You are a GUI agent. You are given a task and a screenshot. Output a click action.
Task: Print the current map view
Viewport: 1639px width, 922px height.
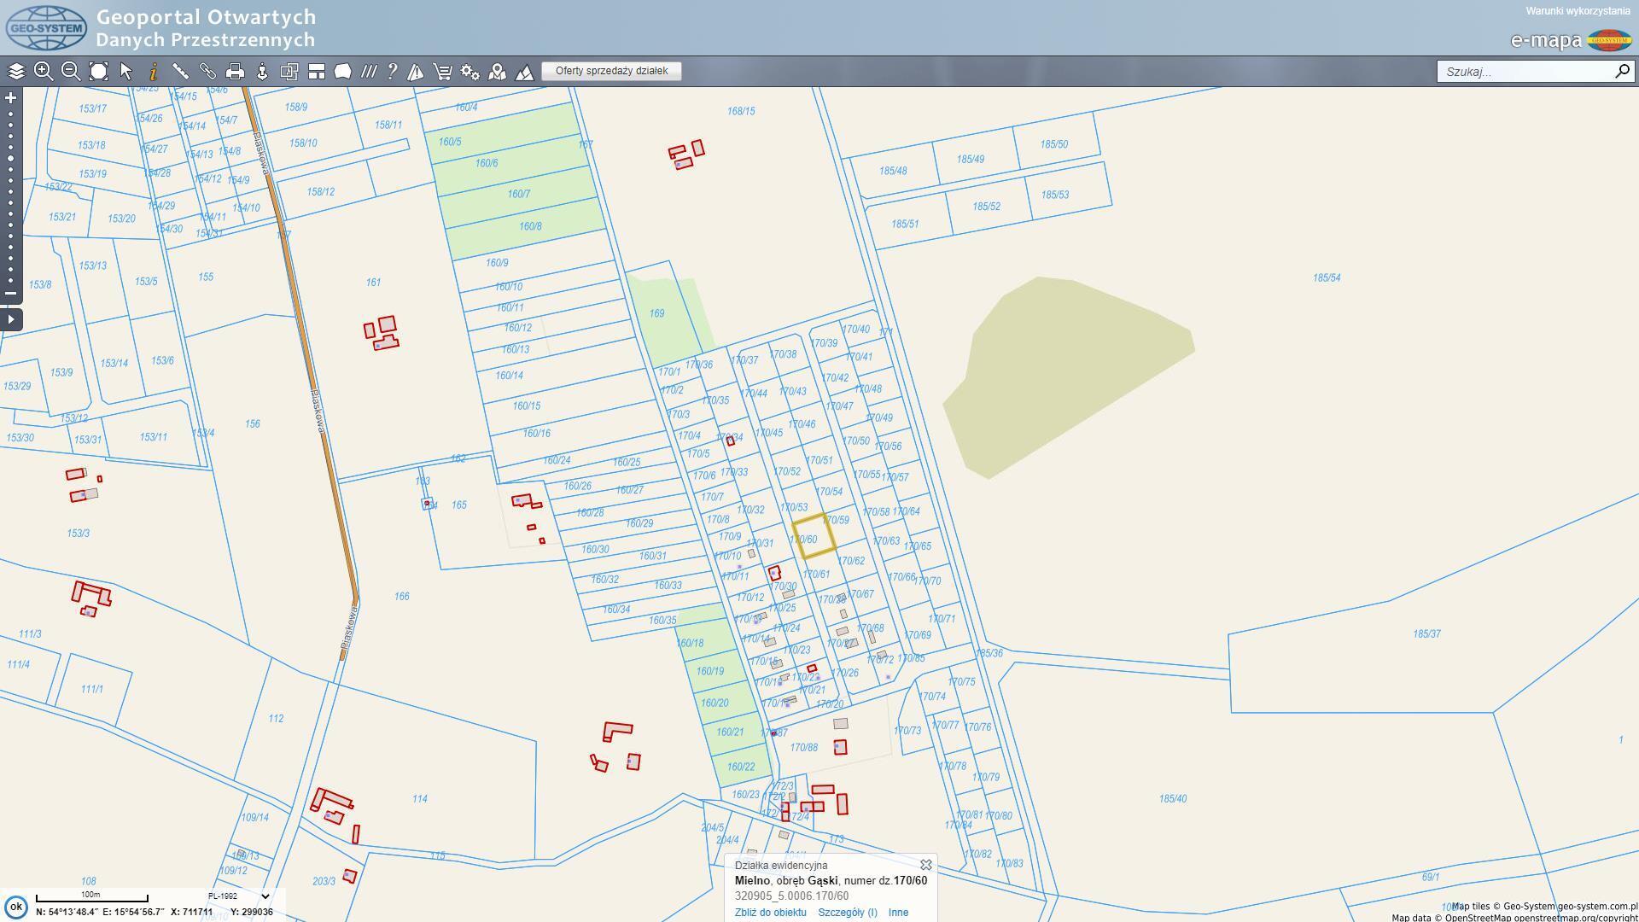(235, 72)
